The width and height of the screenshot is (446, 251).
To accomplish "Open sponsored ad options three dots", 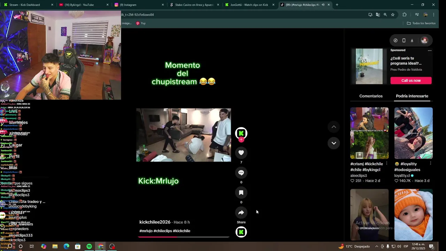I will point(430,51).
